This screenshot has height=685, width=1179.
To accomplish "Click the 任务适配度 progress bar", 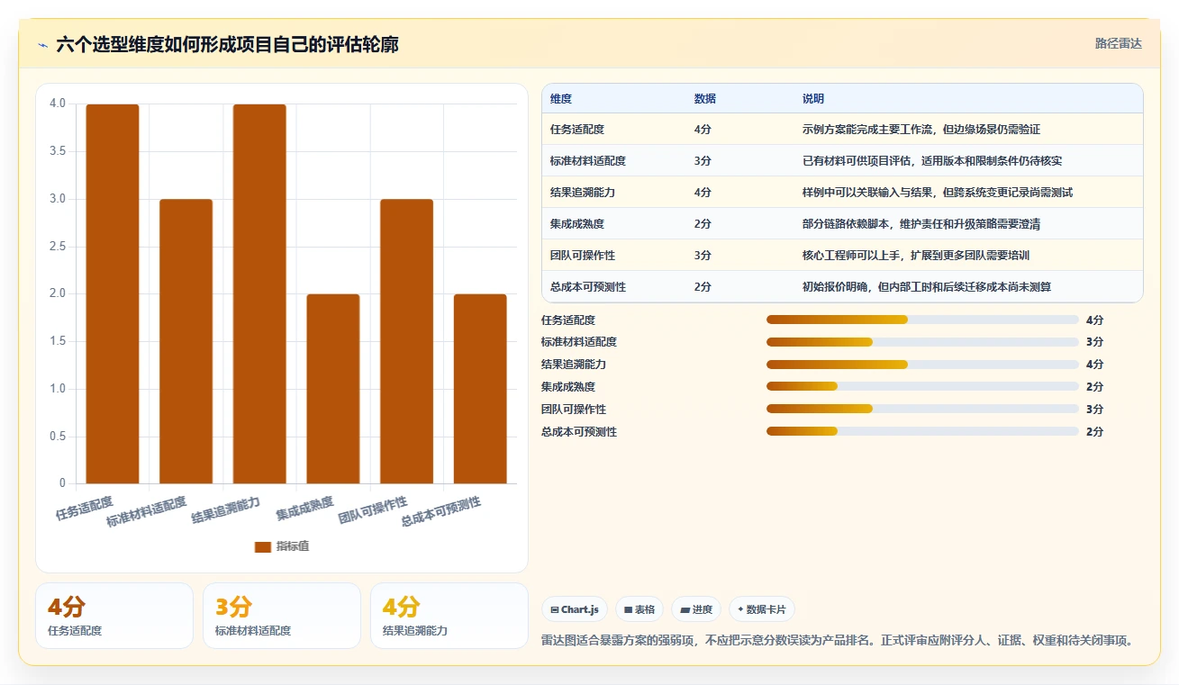I will (922, 320).
